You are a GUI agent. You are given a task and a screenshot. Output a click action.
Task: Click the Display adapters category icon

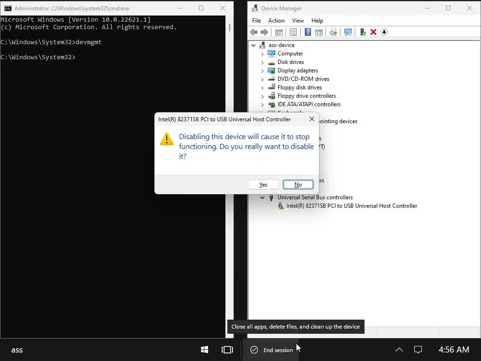[x=272, y=71]
